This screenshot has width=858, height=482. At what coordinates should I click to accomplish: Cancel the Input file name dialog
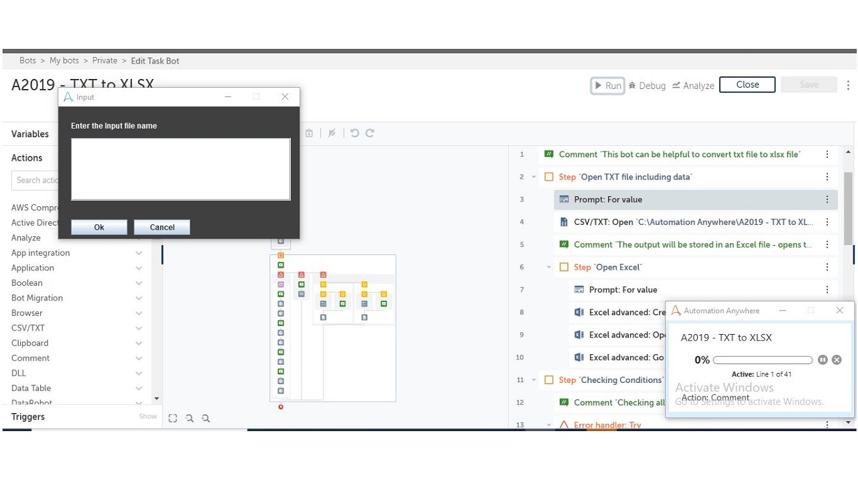(162, 227)
